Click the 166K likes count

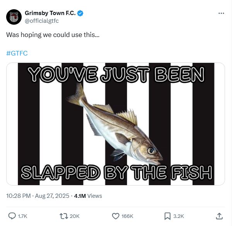(x=128, y=216)
